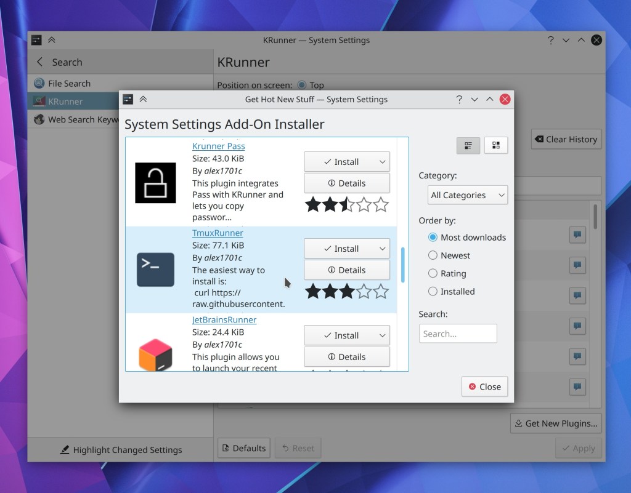
Task: Click the Krunner Pass padlock thumbnail
Action: click(x=155, y=183)
